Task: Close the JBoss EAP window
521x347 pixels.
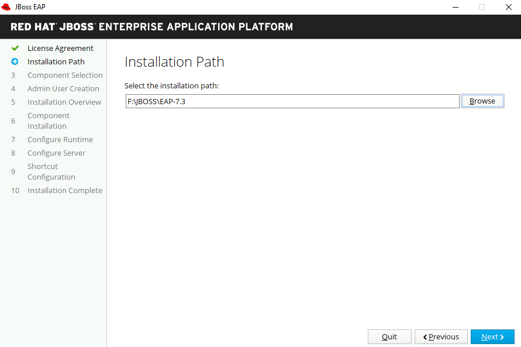Action: click(508, 7)
